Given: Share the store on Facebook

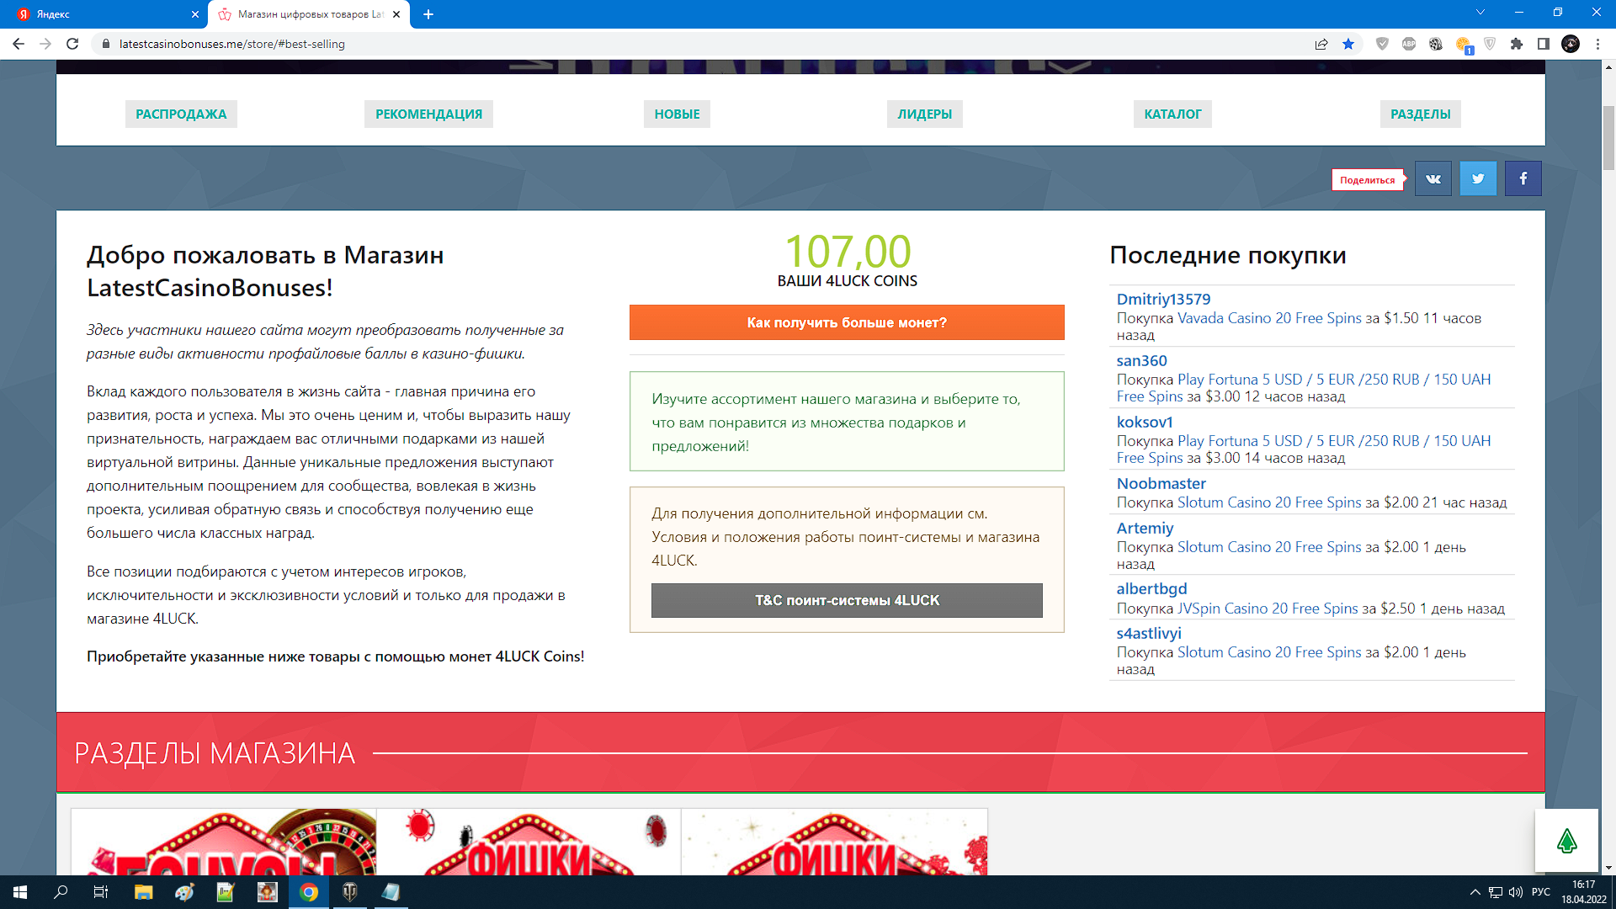Looking at the screenshot, I should (1523, 178).
